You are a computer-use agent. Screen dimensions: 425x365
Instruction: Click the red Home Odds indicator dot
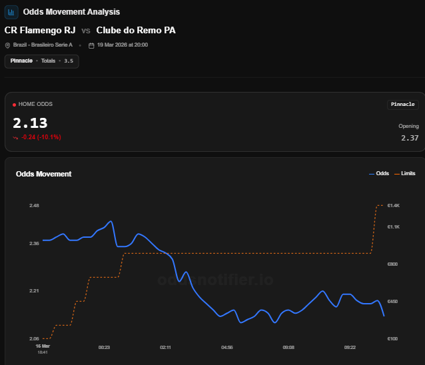[x=15, y=105]
